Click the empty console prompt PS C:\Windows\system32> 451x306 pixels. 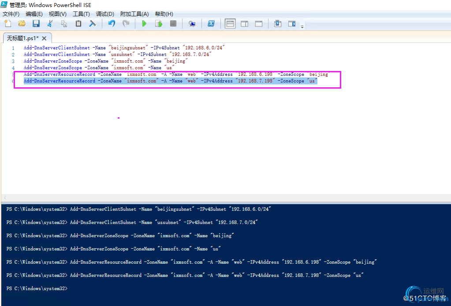pyautogui.click(x=37, y=288)
